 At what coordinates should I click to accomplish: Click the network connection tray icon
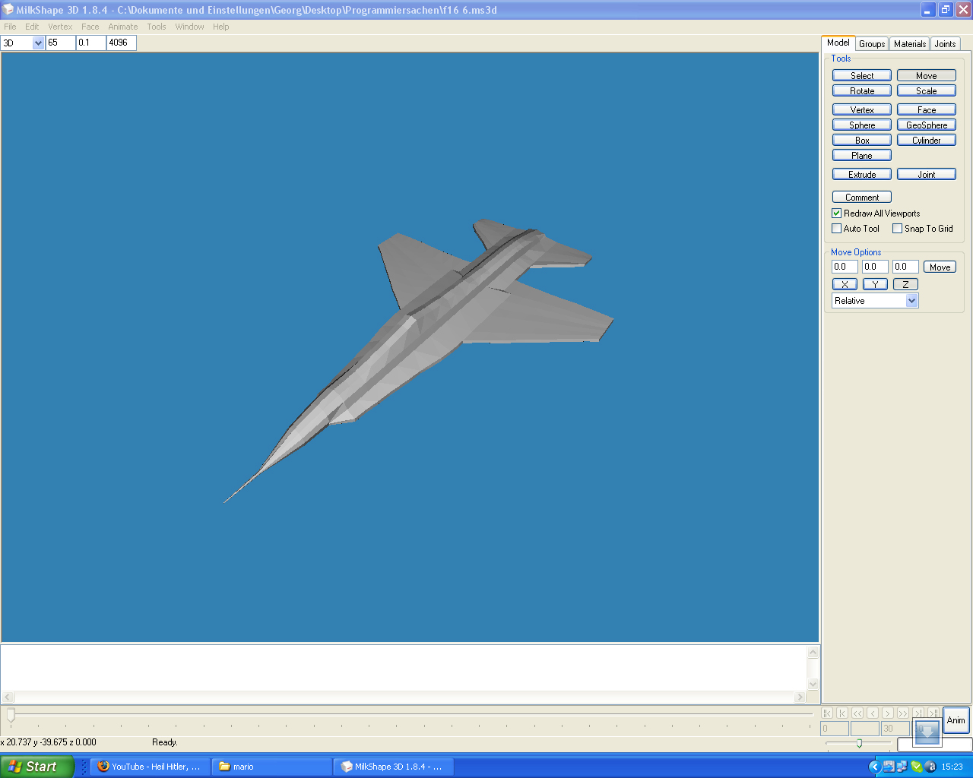(902, 767)
